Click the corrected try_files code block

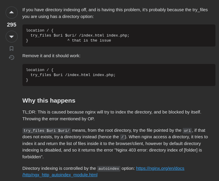(x=119, y=75)
